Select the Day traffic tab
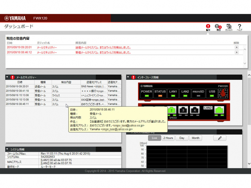This screenshot has width=251, height=188. [182, 138]
